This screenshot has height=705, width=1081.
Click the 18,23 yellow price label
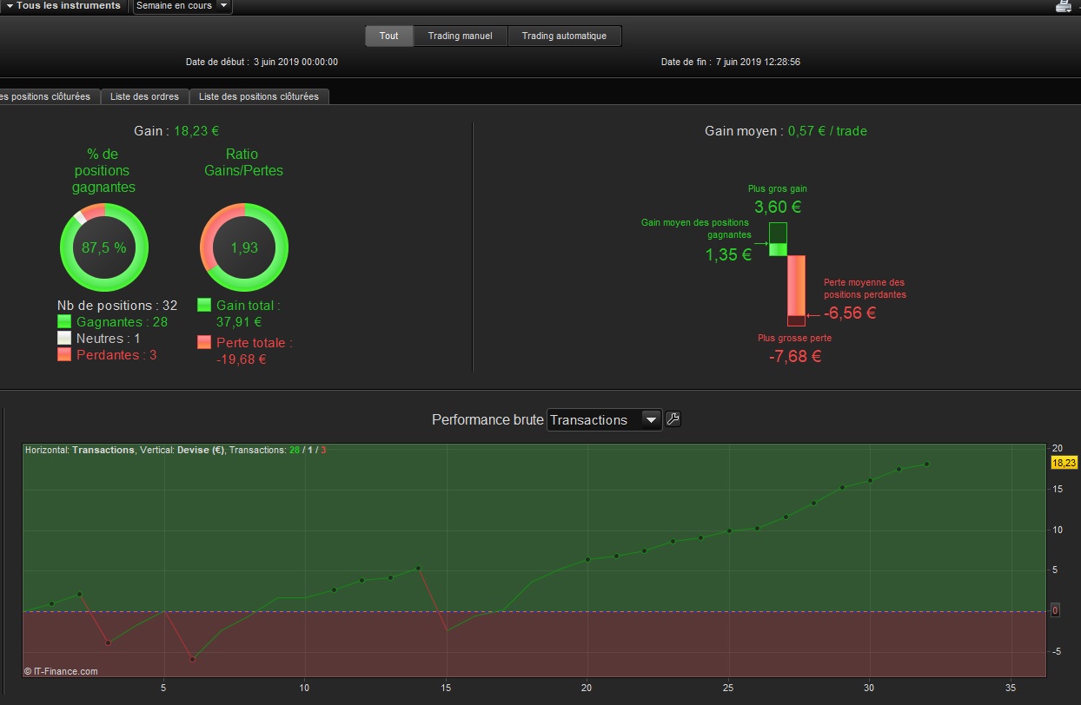[x=1064, y=463]
